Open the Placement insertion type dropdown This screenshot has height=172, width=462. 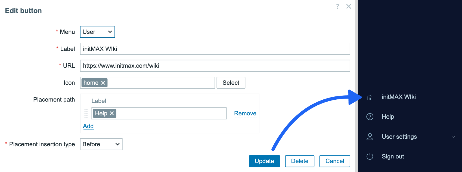101,144
